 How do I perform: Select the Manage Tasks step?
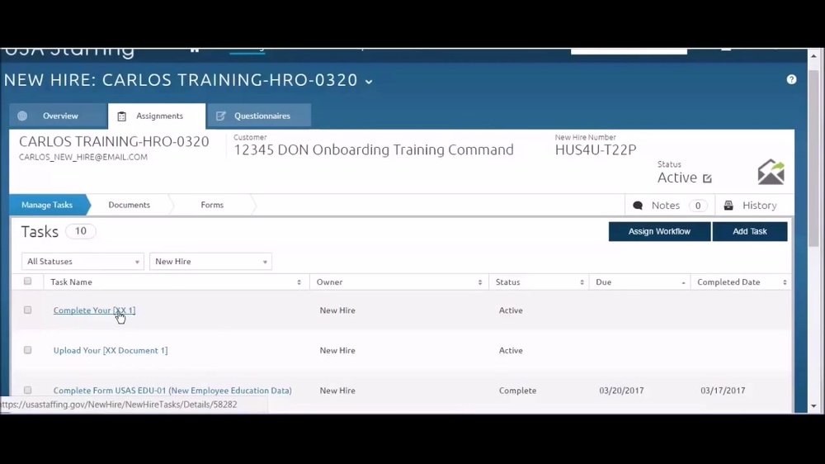tap(47, 205)
